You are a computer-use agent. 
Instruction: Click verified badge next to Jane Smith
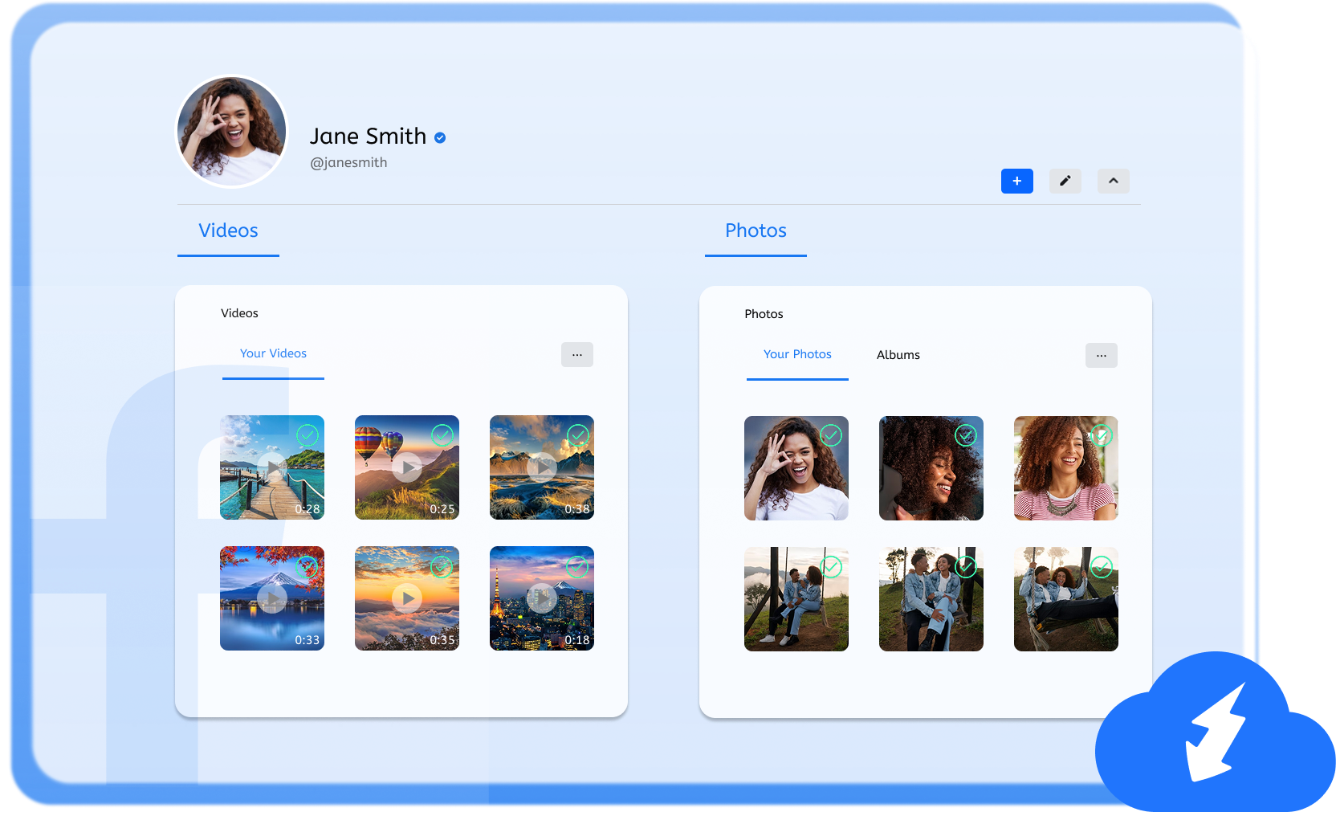[x=440, y=137]
